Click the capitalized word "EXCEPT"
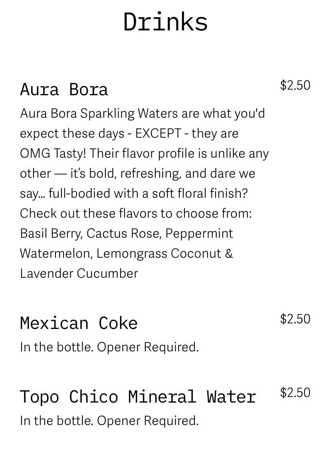Screen dimensions: 323x453 (158, 133)
